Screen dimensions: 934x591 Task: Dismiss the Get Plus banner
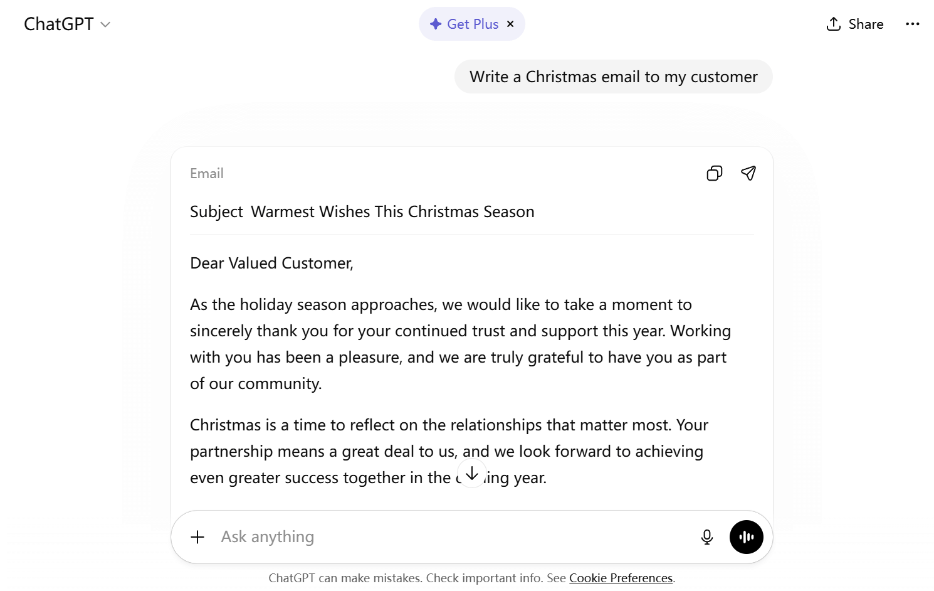[510, 24]
